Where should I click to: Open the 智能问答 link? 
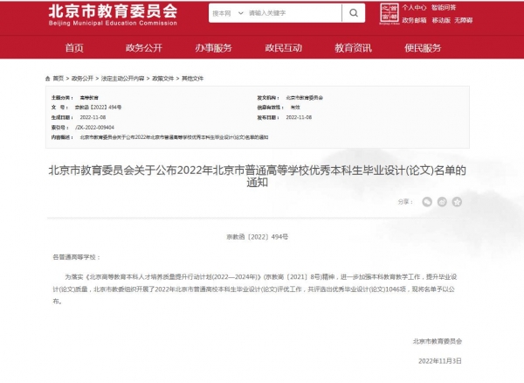point(445,7)
